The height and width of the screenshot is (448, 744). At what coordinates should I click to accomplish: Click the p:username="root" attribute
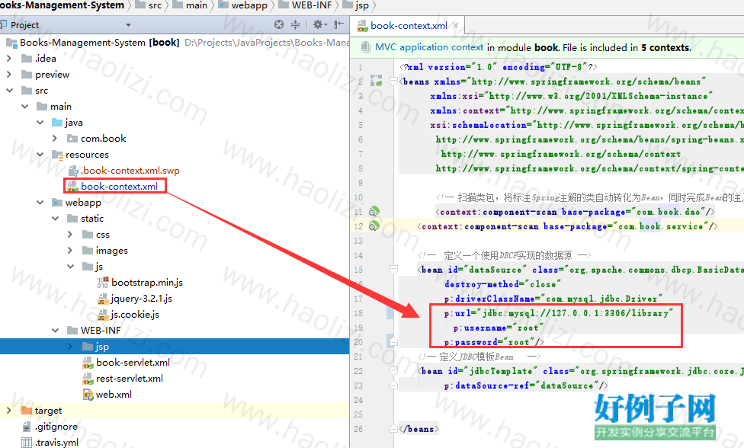[498, 328]
